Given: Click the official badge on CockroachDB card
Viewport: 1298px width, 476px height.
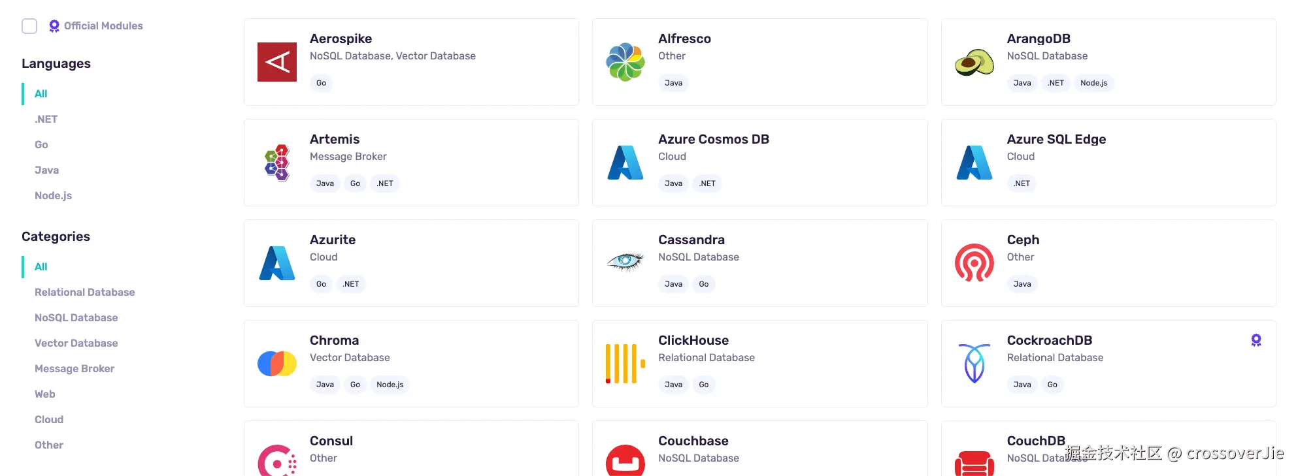Looking at the screenshot, I should tap(1256, 340).
